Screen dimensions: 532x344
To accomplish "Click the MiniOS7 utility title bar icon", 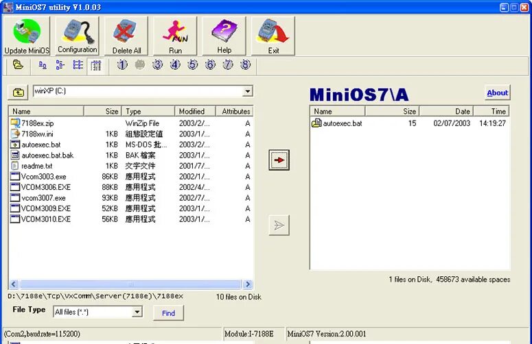I will click(8, 7).
